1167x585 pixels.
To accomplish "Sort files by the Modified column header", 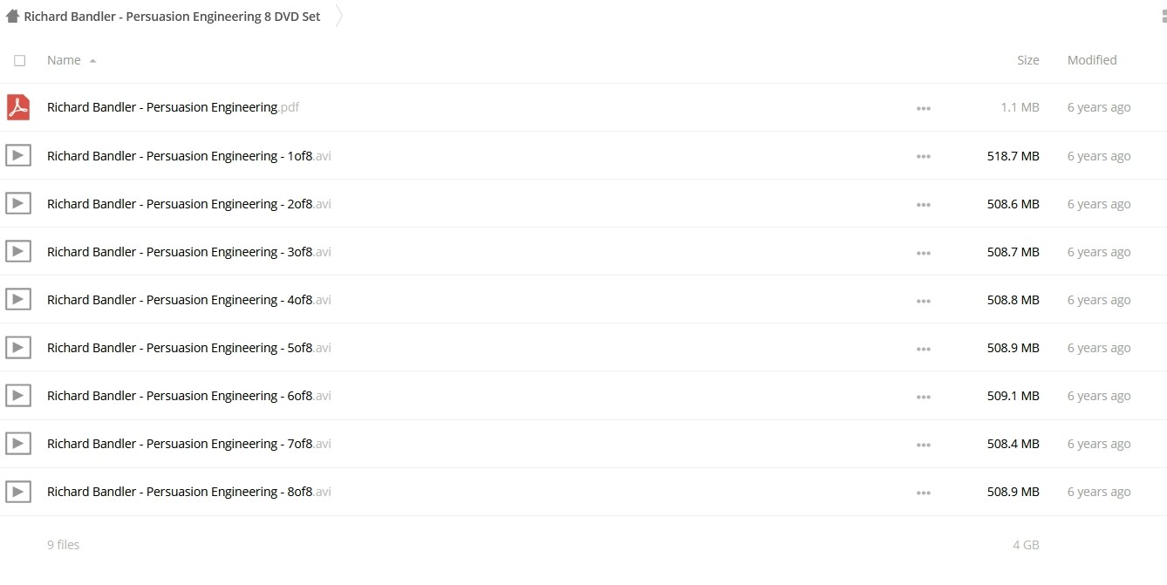I will 1092,60.
